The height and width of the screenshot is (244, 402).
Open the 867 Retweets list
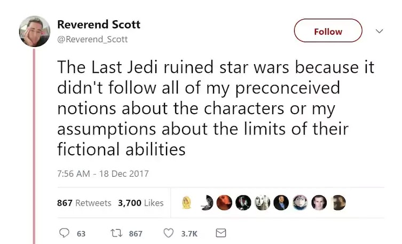pyautogui.click(x=84, y=203)
